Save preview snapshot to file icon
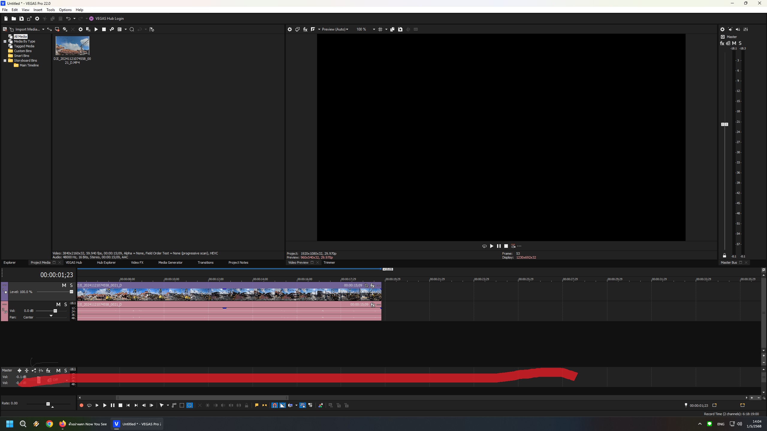Screen dimensions: 767x431 coord(400,29)
